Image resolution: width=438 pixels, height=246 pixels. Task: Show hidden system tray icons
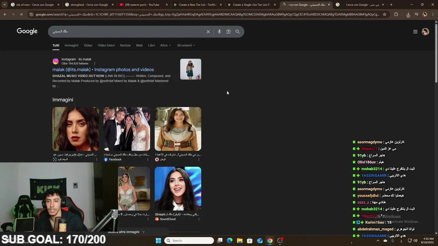tap(378, 241)
